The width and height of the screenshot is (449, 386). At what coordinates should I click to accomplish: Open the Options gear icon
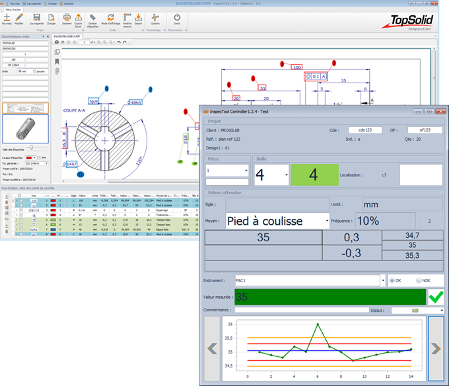pyautogui.click(x=155, y=19)
